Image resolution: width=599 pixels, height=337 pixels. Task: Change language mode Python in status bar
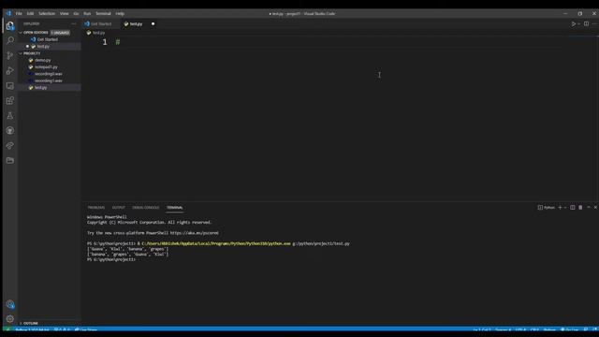tap(549, 330)
